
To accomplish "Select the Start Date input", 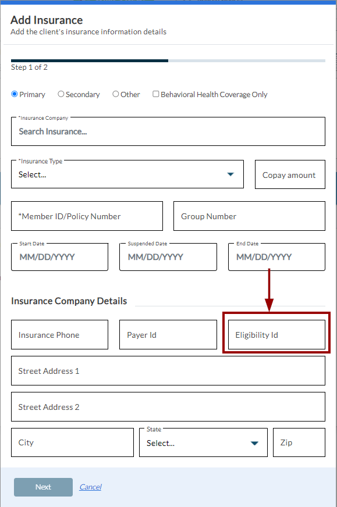I will pos(59,257).
